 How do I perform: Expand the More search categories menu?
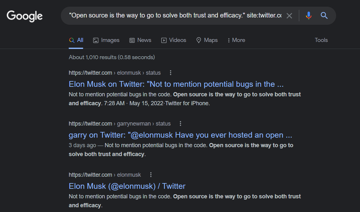pyautogui.click(x=236, y=40)
